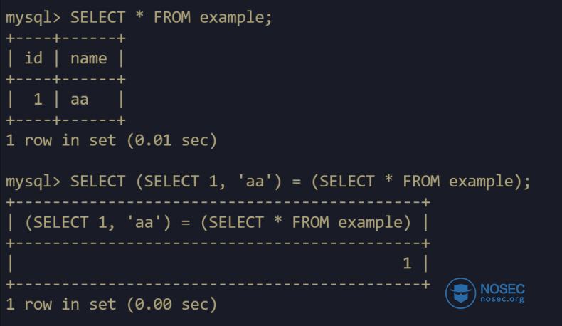
Task: Click the top border of the first table
Action: pyautogui.click(x=65, y=38)
